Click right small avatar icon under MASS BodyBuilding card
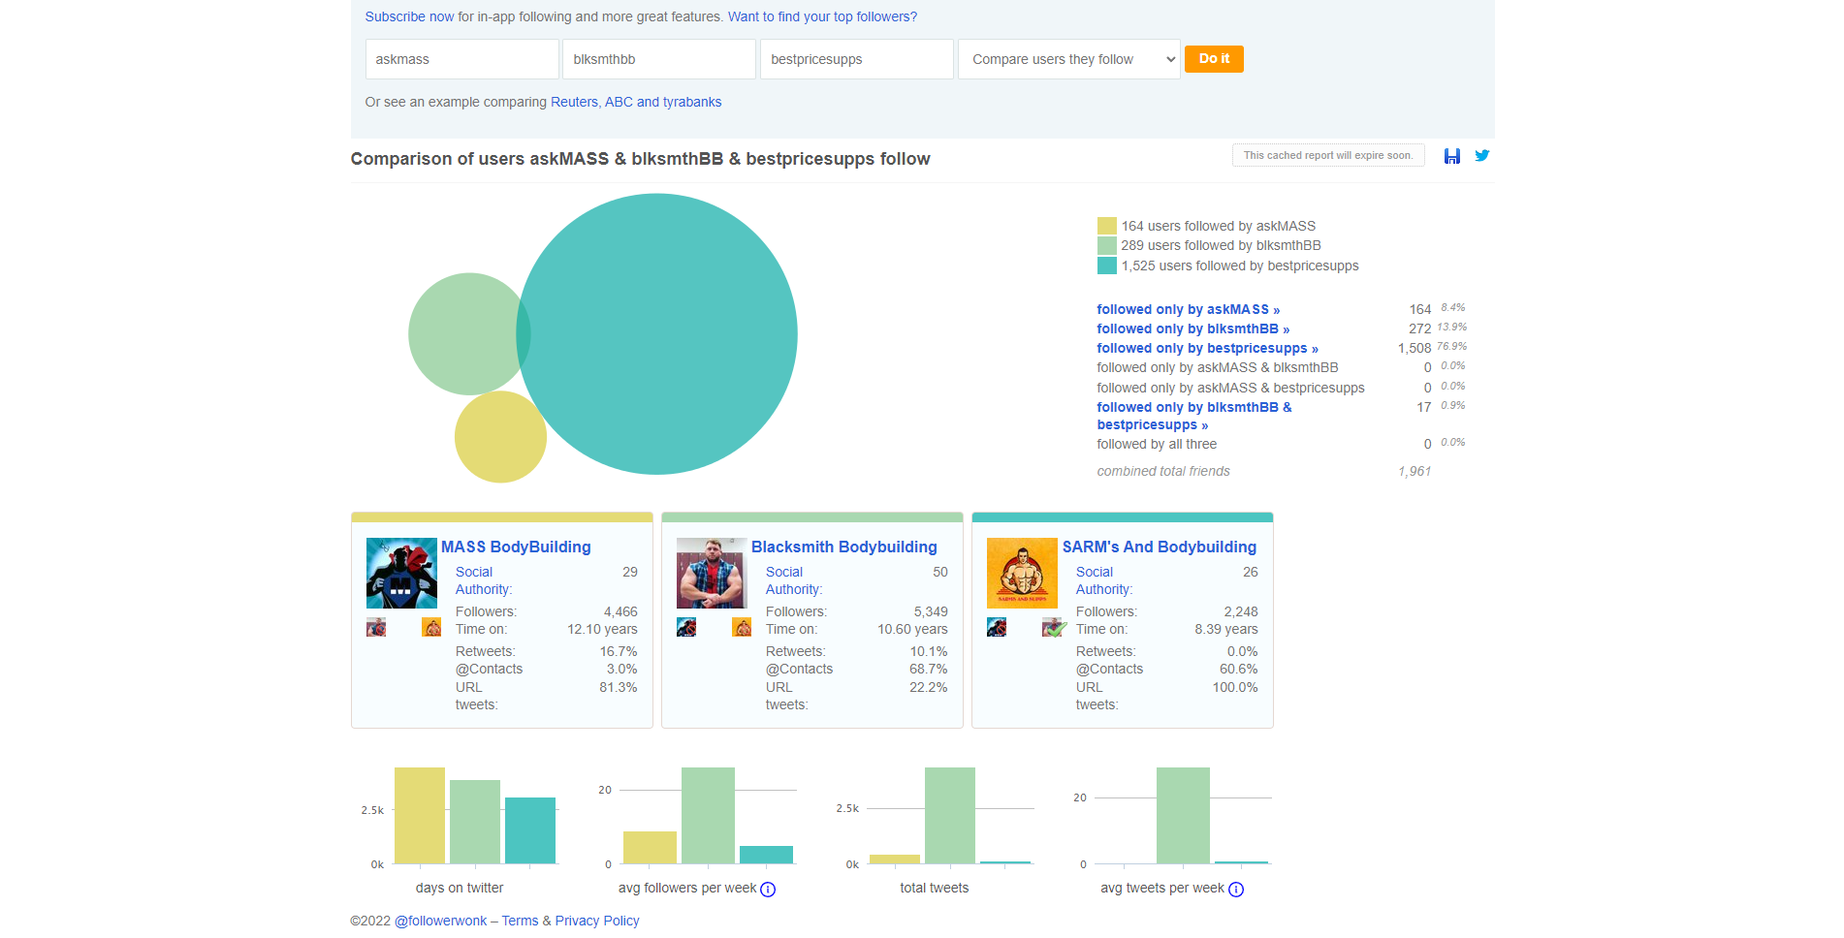1844x938 pixels. click(x=431, y=627)
